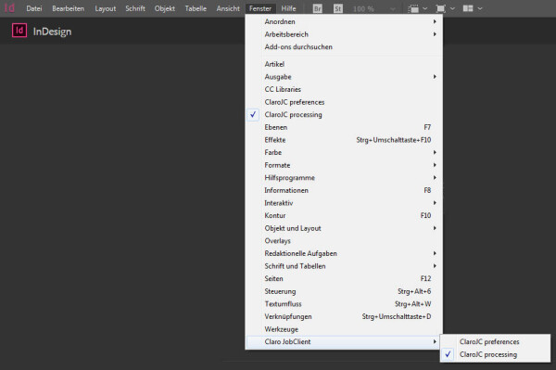
Task: Expand the Formate submenu
Action: point(344,165)
